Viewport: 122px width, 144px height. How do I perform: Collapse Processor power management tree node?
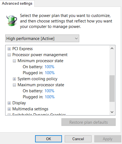tap(9, 55)
